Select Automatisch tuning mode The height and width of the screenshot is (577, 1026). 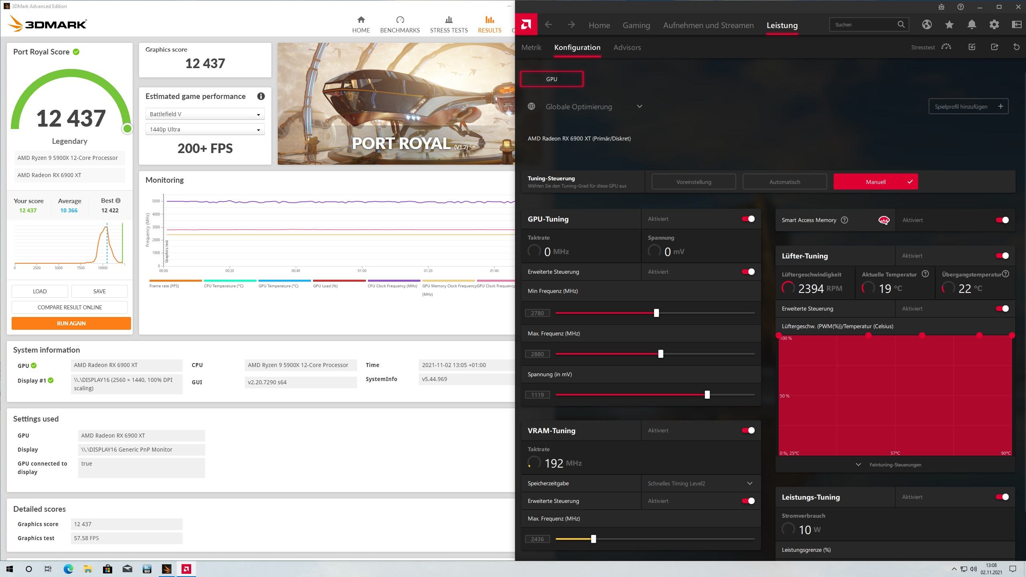pos(784,182)
